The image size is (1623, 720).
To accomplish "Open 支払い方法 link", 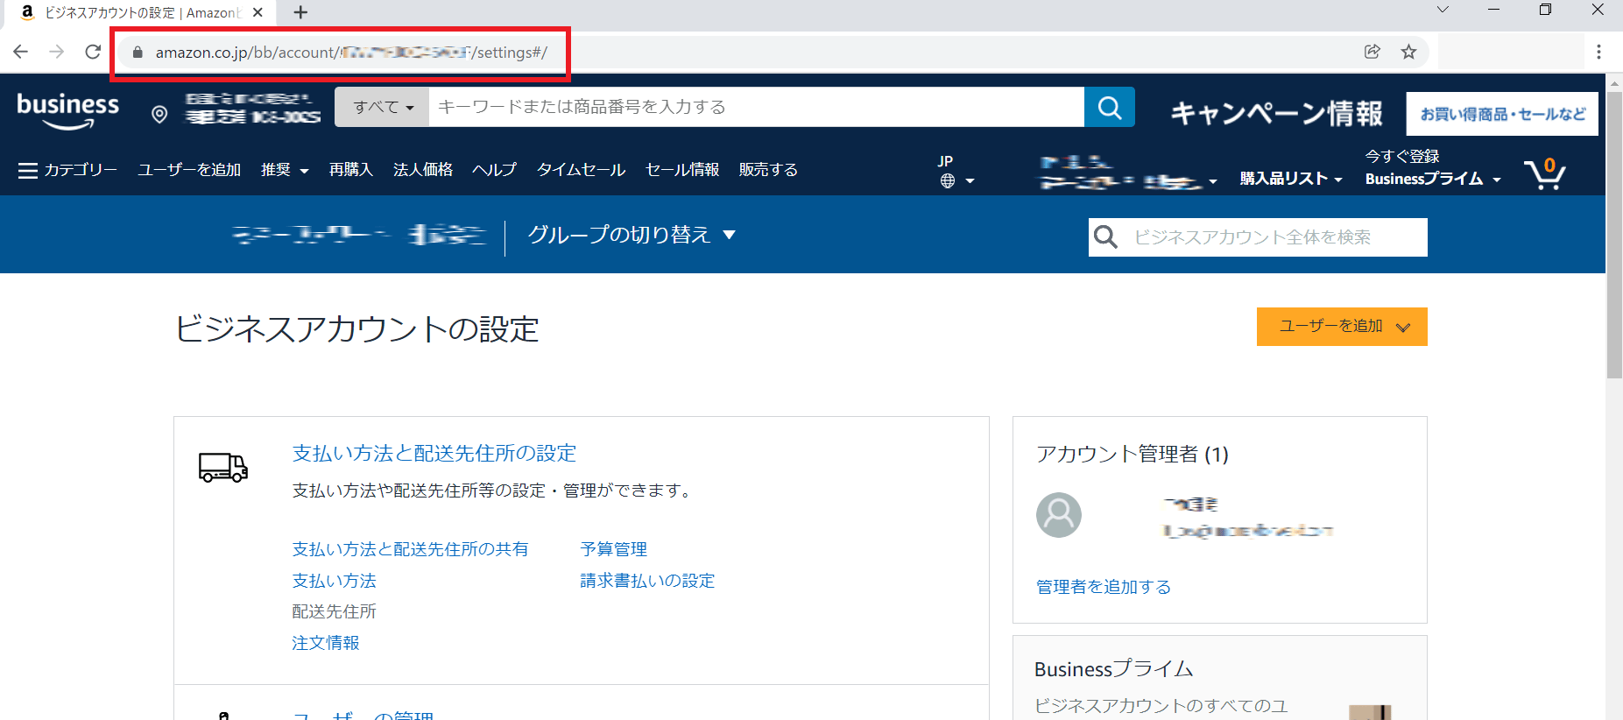I will 334,581.
